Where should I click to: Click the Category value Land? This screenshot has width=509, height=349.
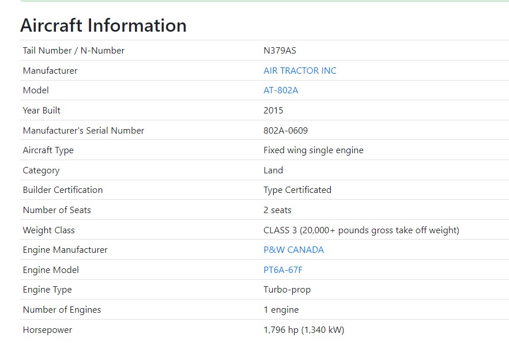pyautogui.click(x=273, y=170)
